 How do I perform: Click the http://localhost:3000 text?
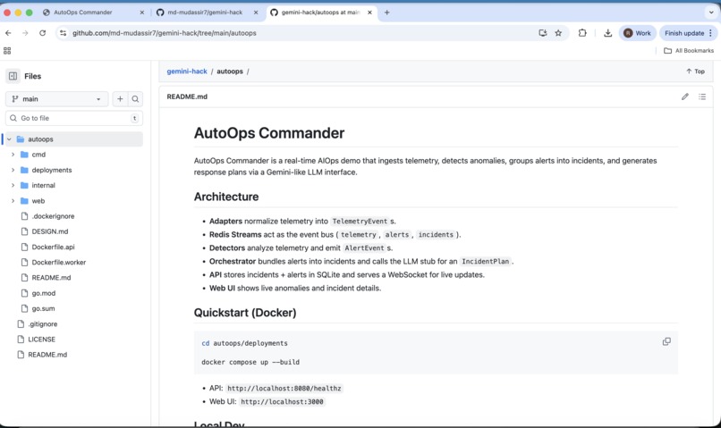click(282, 401)
